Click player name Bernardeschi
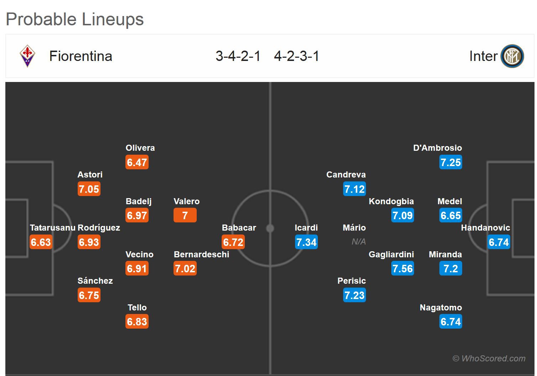 pyautogui.click(x=201, y=254)
